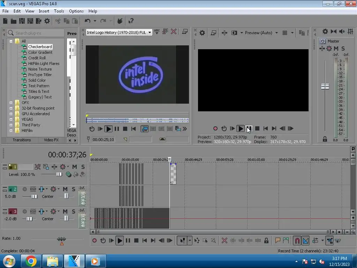
Task: Open a project with the folder icon
Action: [14, 21]
